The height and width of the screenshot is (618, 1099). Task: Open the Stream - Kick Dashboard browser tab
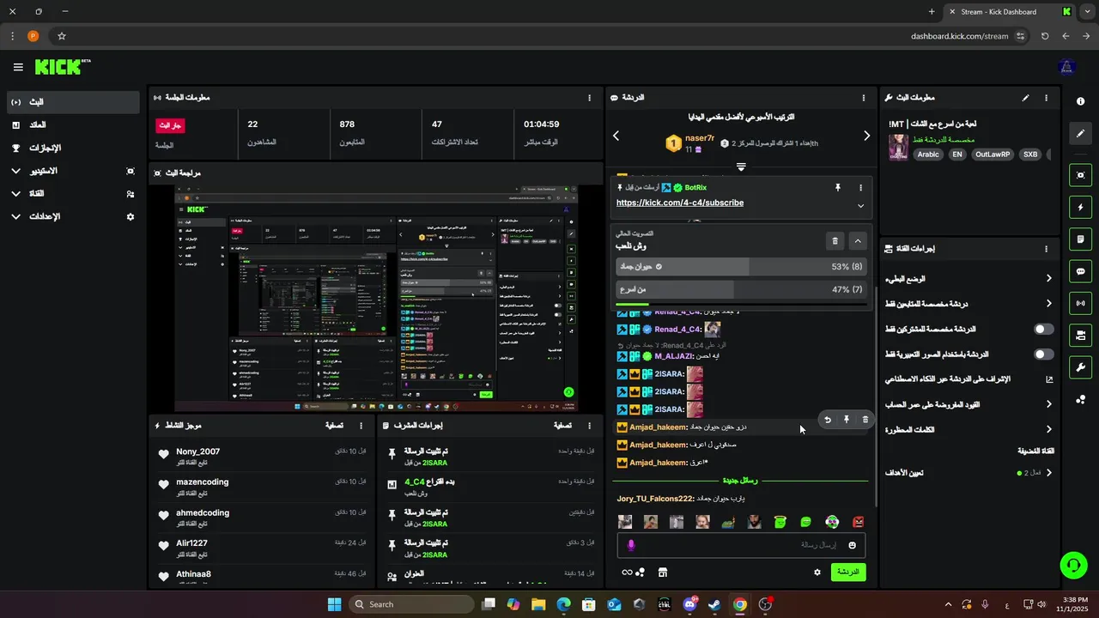point(1010,12)
